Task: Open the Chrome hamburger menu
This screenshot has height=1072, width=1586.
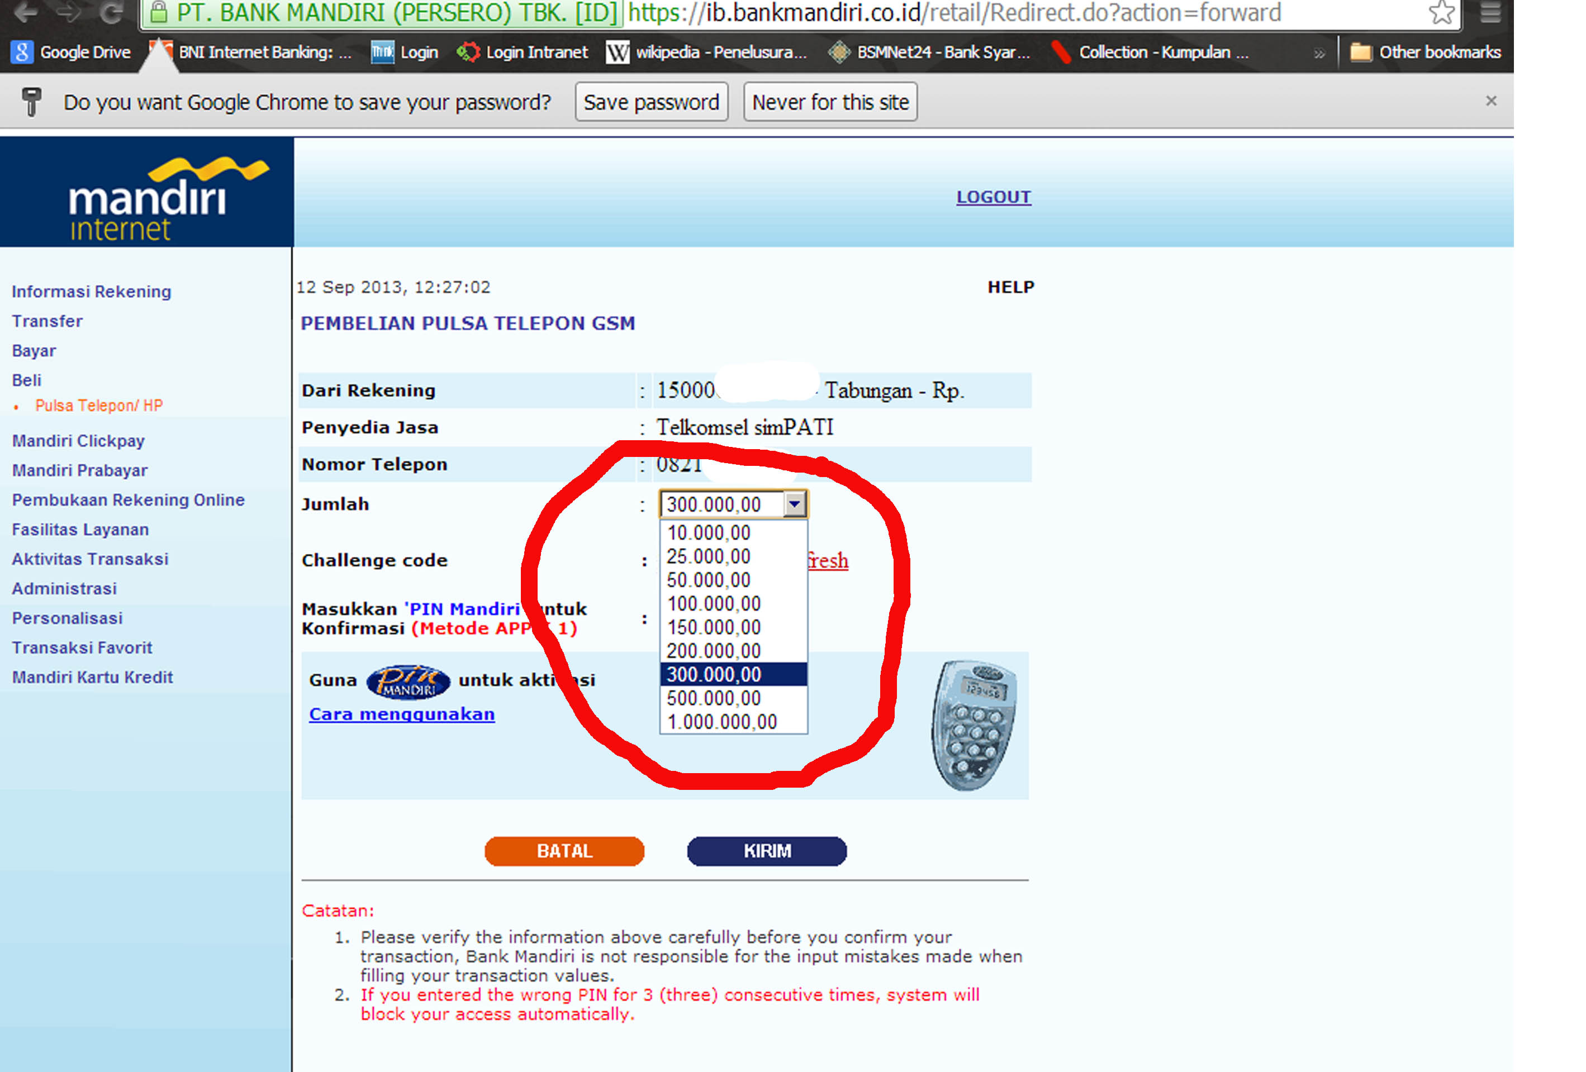Action: pyautogui.click(x=1490, y=12)
